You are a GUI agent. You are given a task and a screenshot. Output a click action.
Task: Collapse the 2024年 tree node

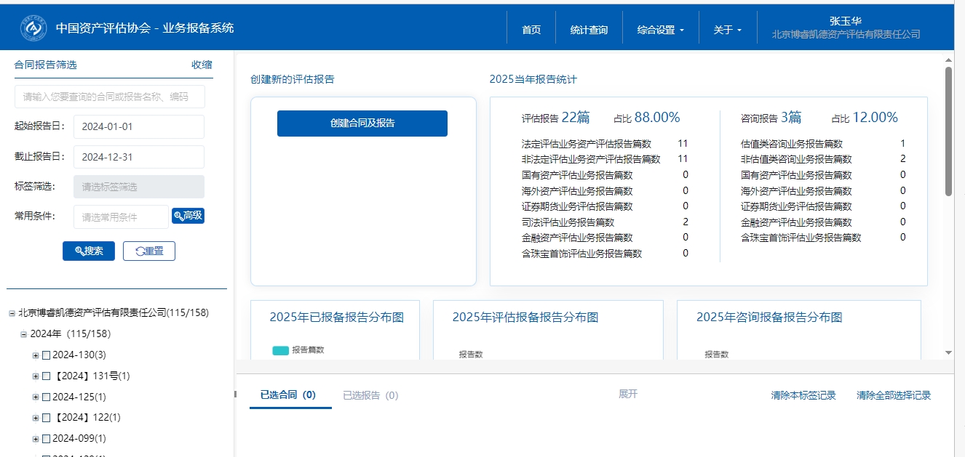[24, 334]
